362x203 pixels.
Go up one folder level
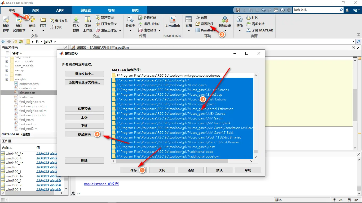15,41
